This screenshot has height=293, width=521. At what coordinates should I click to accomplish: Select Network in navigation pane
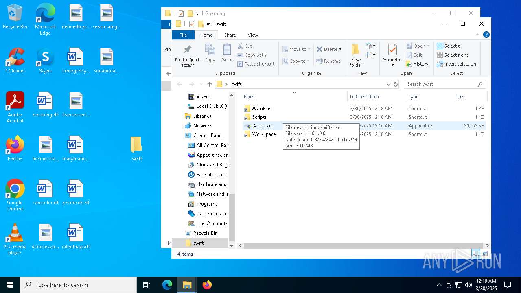coord(202,126)
